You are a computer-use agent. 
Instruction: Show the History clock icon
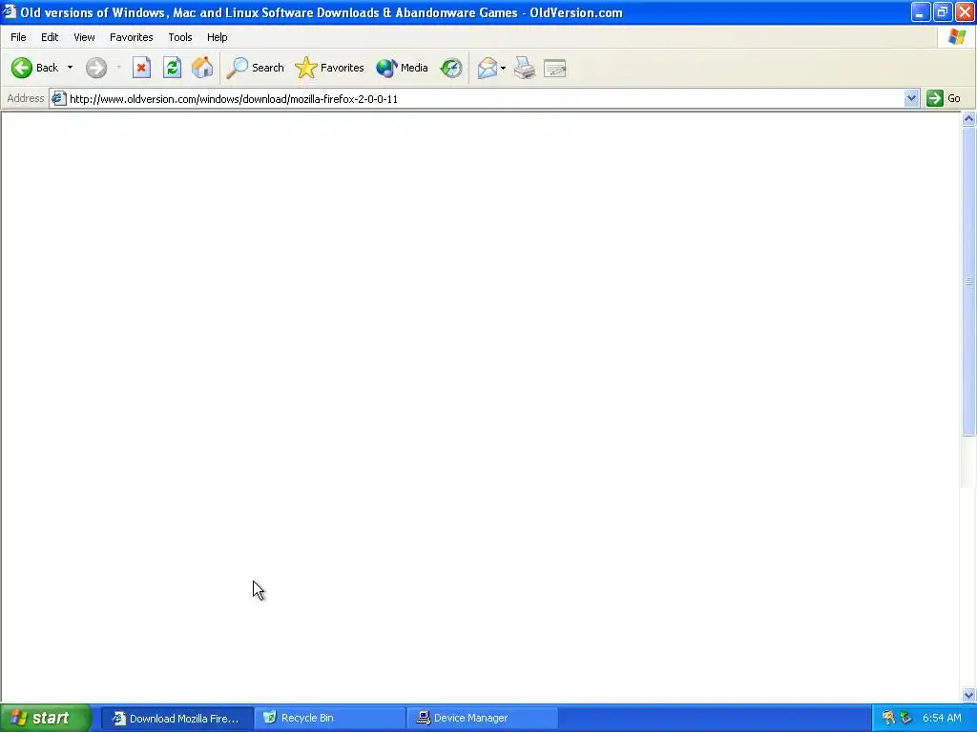tap(451, 68)
